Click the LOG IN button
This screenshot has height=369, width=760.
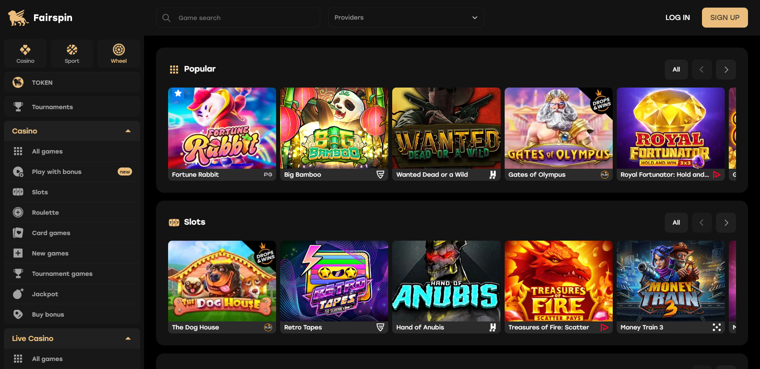[678, 18]
